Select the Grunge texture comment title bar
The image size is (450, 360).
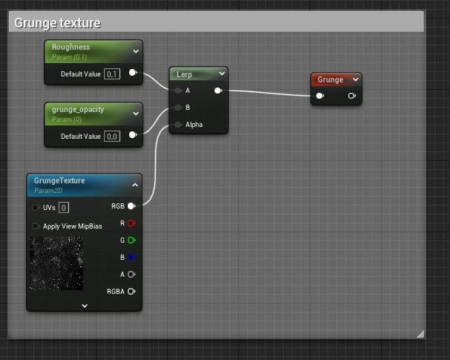215,22
